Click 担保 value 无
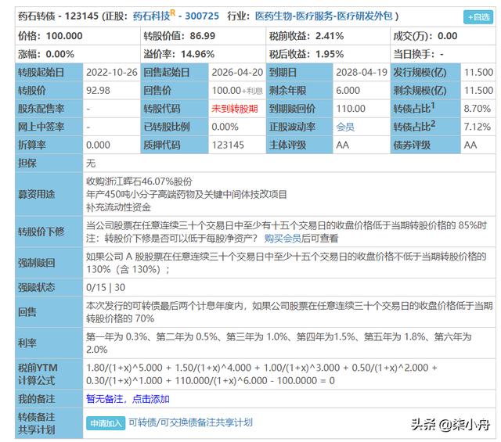This screenshot has height=442, width=501. [91, 164]
